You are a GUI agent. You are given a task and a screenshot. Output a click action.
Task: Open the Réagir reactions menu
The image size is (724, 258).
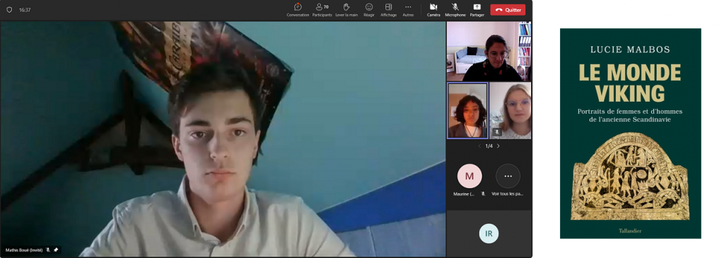coord(368,10)
